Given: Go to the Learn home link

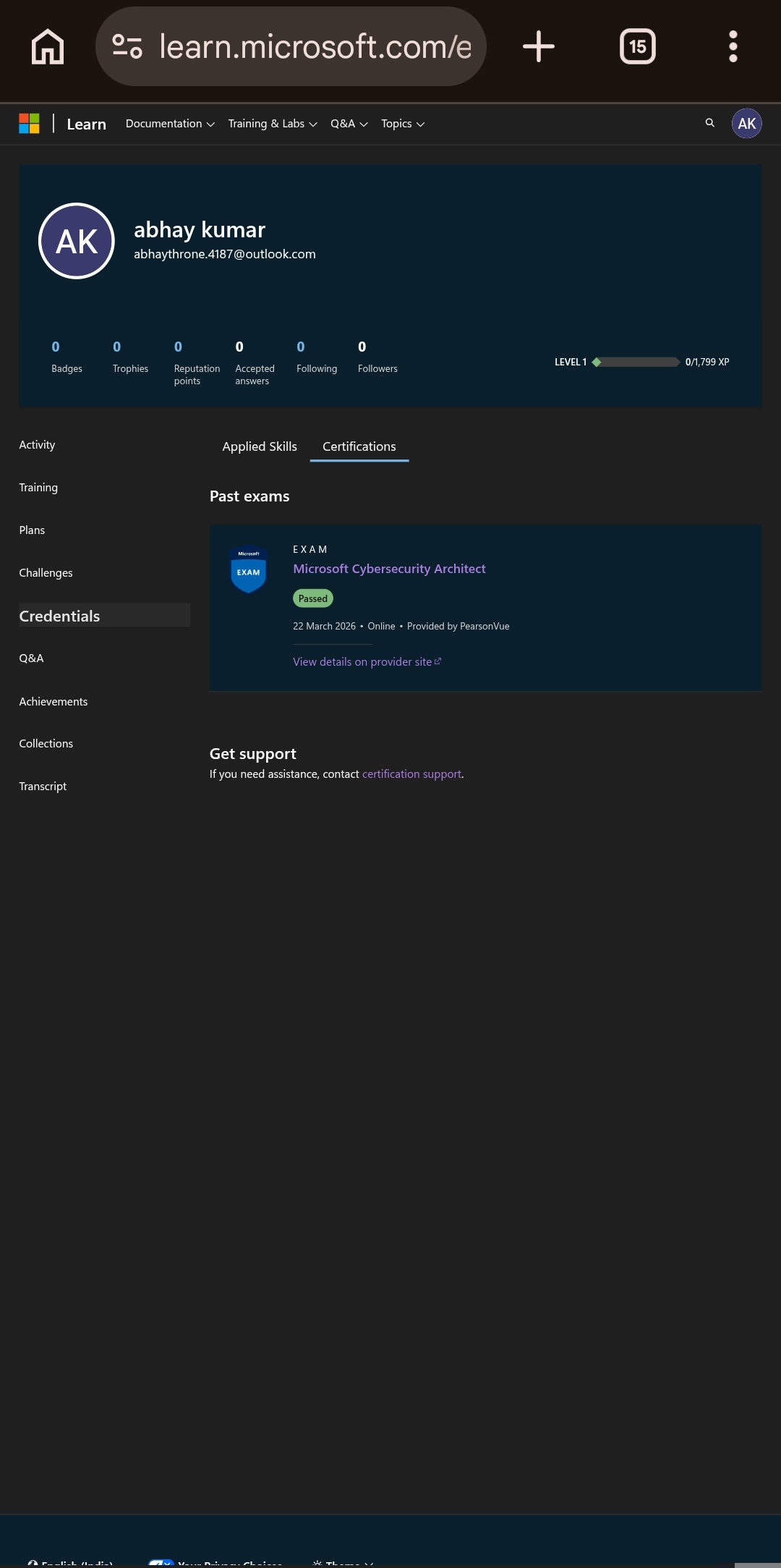Looking at the screenshot, I should tap(86, 124).
